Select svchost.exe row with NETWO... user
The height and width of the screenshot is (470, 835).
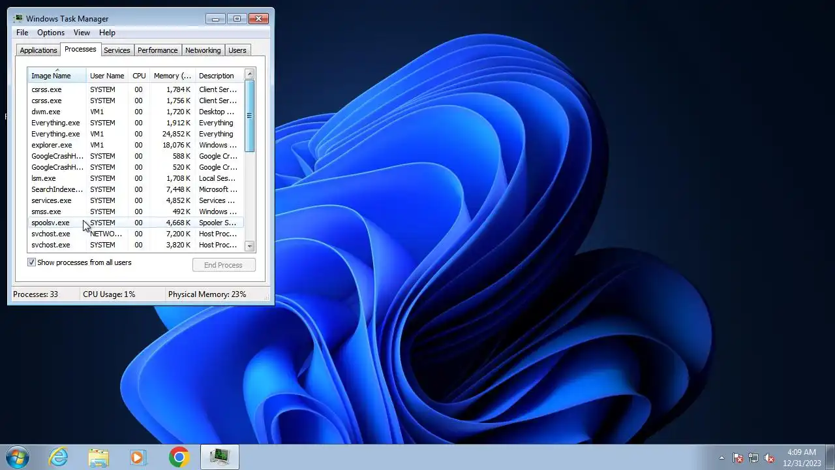136,234
